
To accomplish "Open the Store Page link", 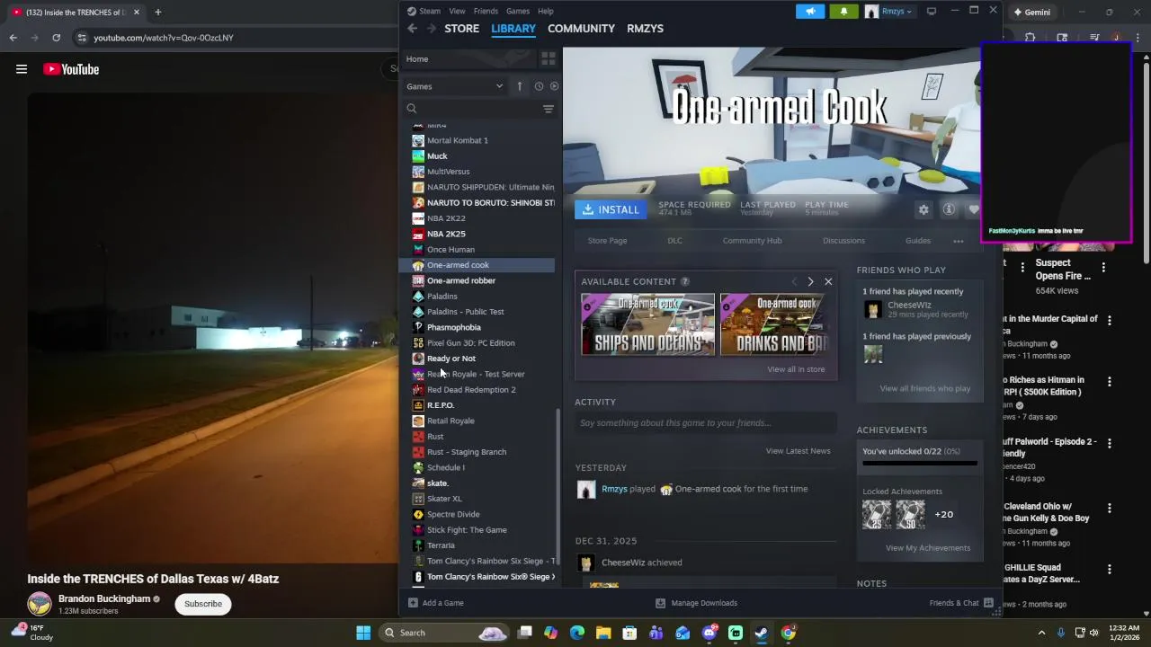I will coord(607,241).
